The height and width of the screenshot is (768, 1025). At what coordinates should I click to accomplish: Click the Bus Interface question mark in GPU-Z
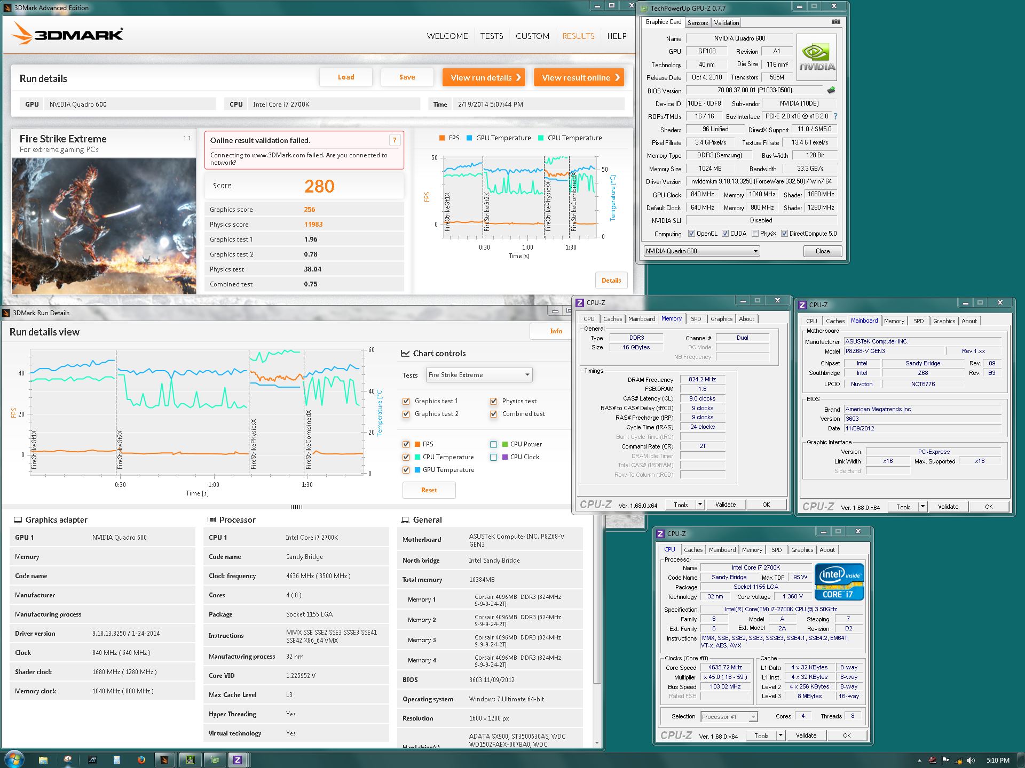pos(835,116)
